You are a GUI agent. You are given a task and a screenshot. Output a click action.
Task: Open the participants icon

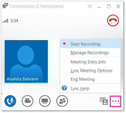click(62, 101)
